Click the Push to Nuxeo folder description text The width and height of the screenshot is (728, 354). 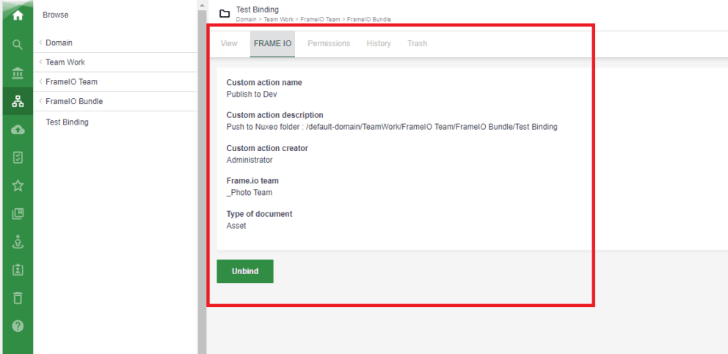pos(392,127)
